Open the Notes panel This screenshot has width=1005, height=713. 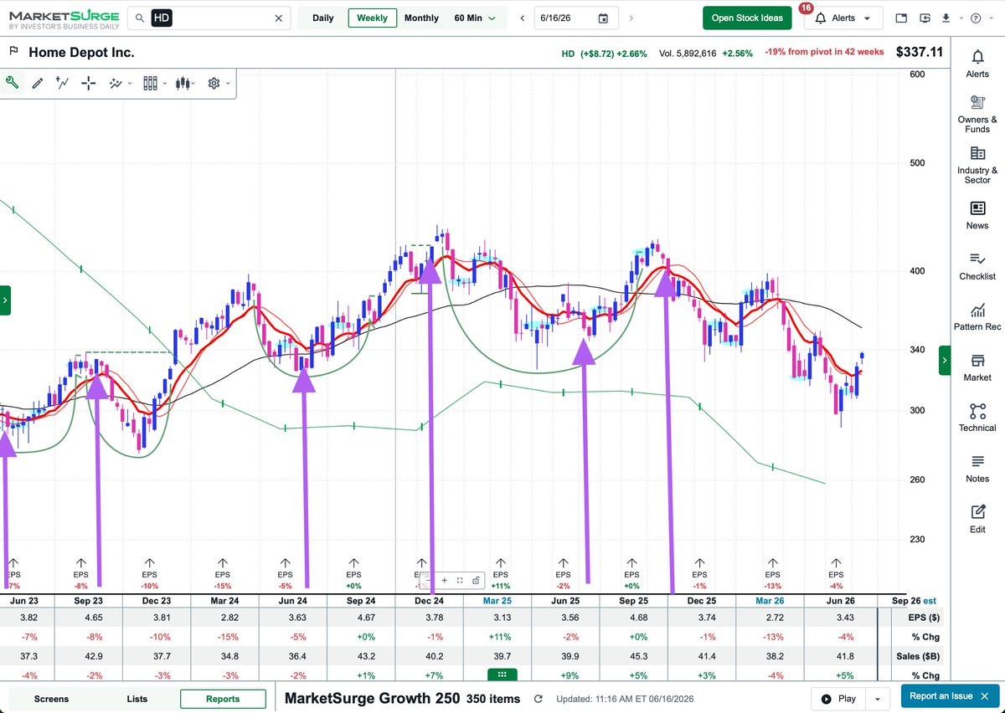pyautogui.click(x=977, y=468)
